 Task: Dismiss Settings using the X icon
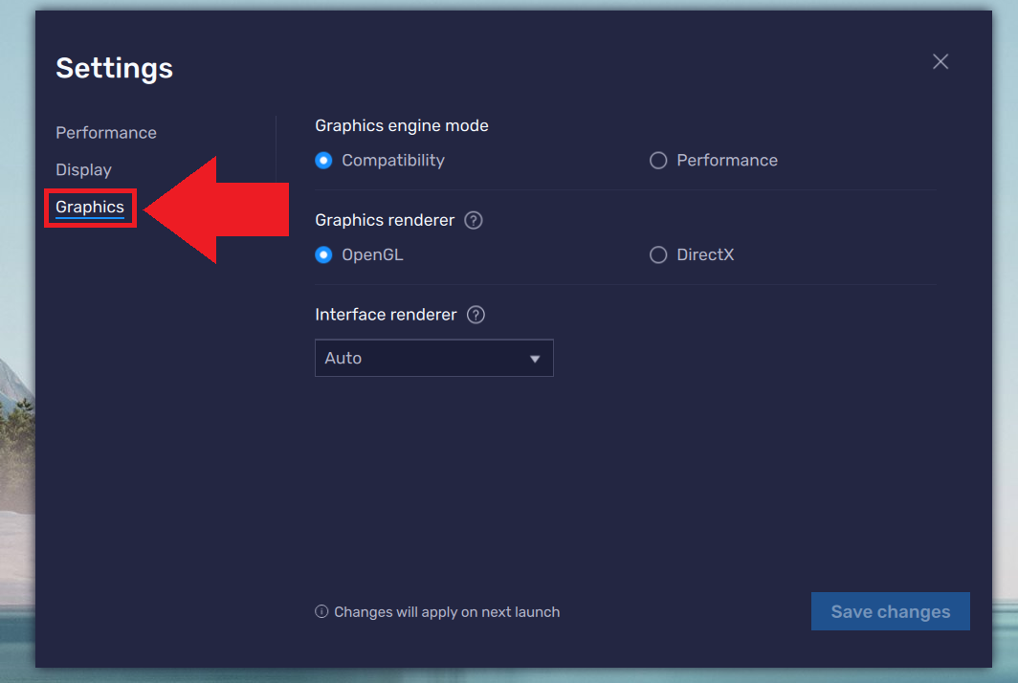click(940, 60)
